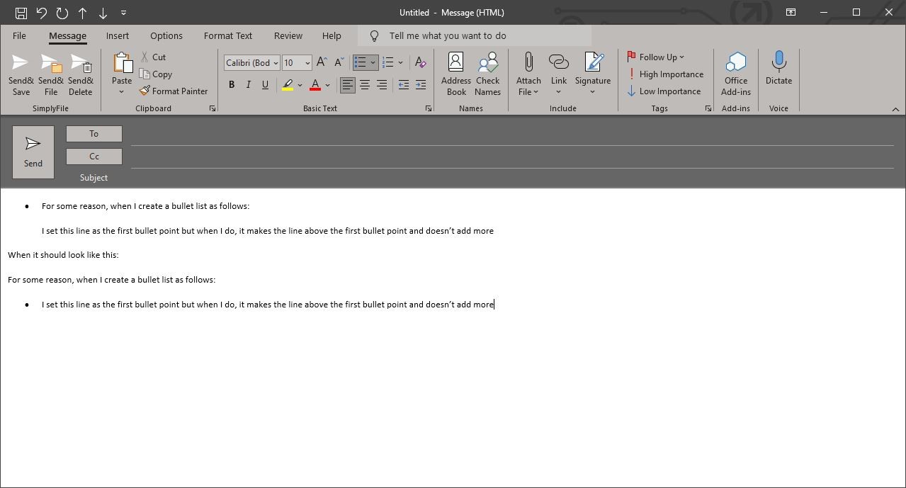Toggle bold formatting
906x488 pixels.
(x=232, y=85)
